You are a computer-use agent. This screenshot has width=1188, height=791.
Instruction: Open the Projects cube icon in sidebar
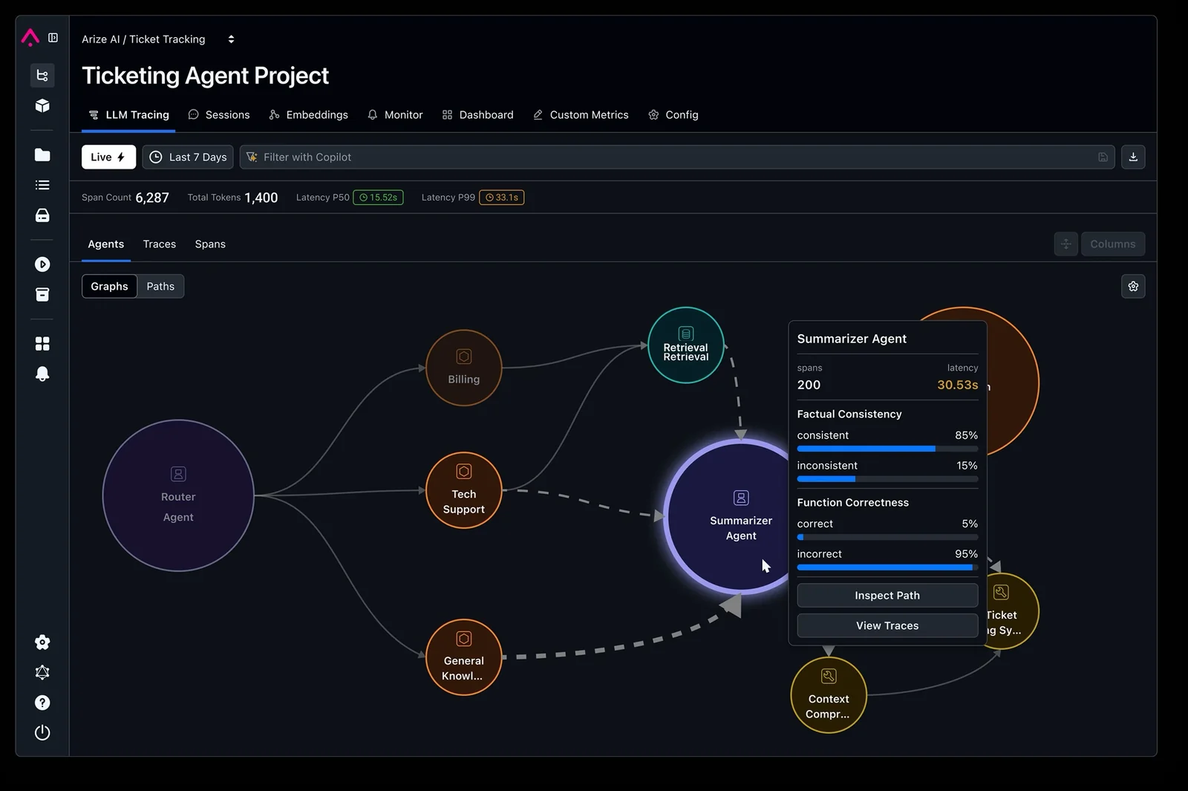(x=42, y=105)
